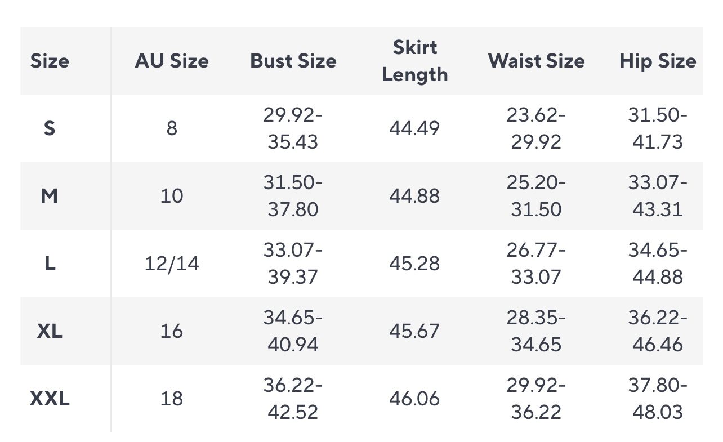Select hip range 36.22-46.46 cell

pyautogui.click(x=658, y=331)
